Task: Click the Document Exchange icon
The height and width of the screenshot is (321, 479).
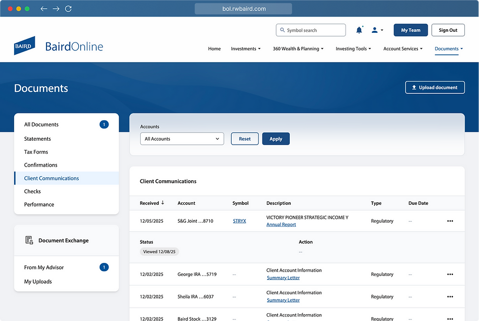Action: click(x=29, y=240)
